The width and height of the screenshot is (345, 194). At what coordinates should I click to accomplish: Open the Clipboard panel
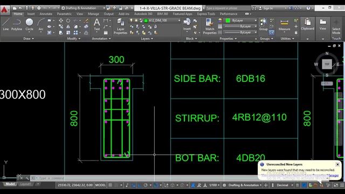tap(308, 24)
